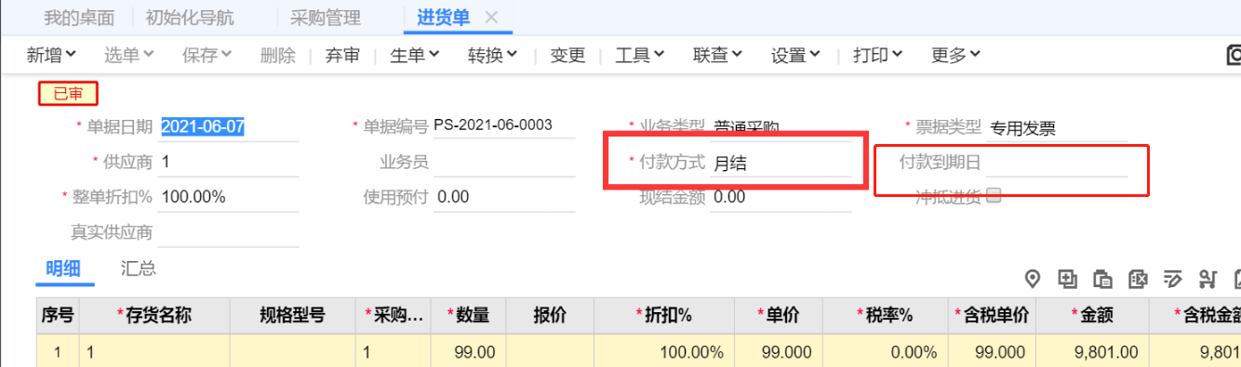Open the 设置 dropdown
This screenshot has width=1241, height=367.
[796, 56]
